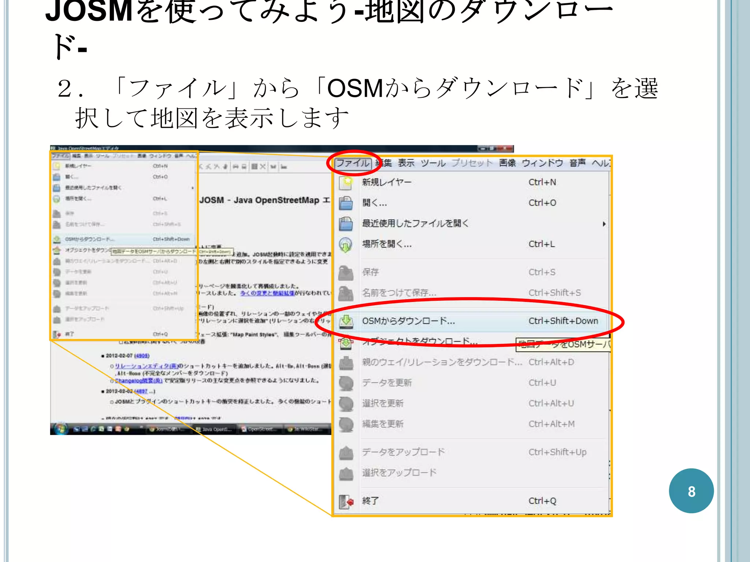750x562 pixels.
Task: Click the 場所を開く… globe icon in the enlarged menu
Action: (346, 244)
